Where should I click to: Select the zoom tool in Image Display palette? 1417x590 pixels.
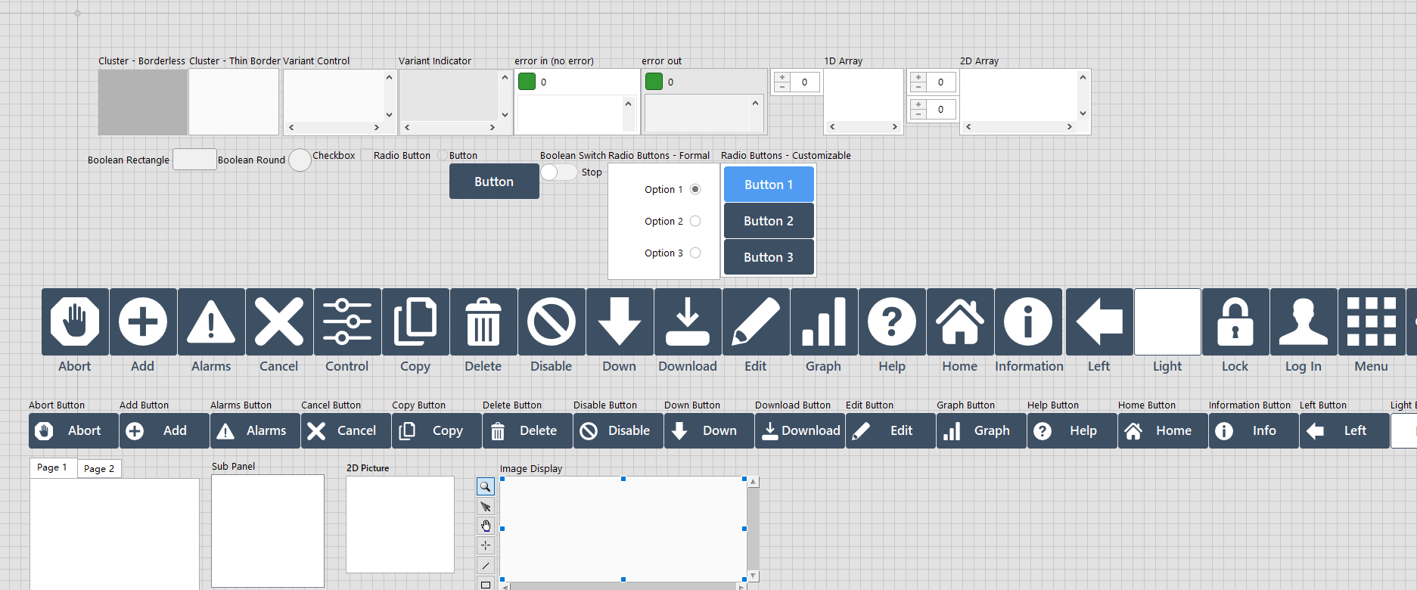pyautogui.click(x=486, y=486)
